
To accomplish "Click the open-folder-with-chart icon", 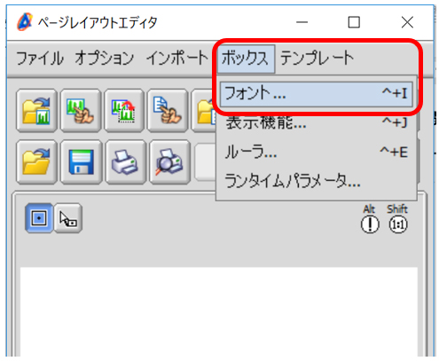I will tap(36, 111).
